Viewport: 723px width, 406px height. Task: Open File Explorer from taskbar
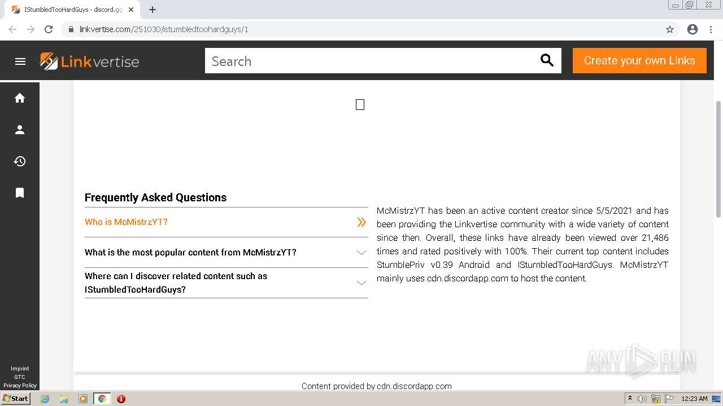click(64, 399)
